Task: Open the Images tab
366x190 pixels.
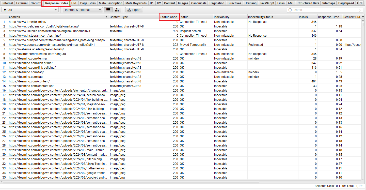Action: [183, 3]
